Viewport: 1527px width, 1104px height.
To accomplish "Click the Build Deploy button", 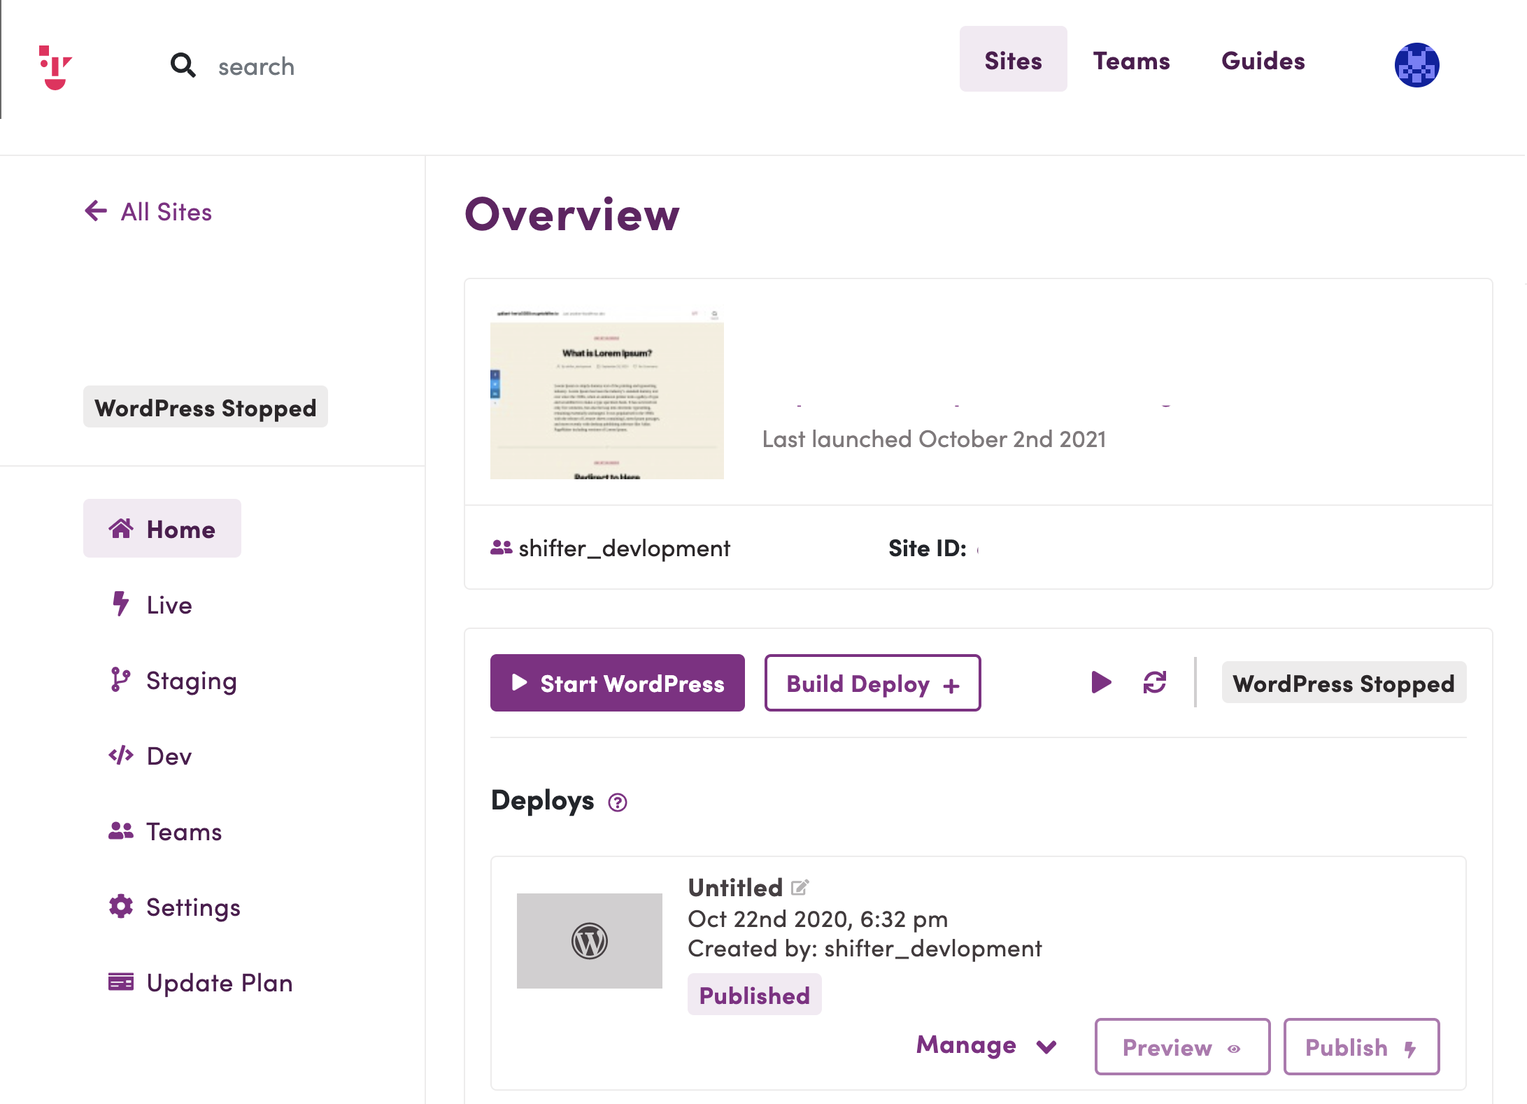I will [873, 683].
